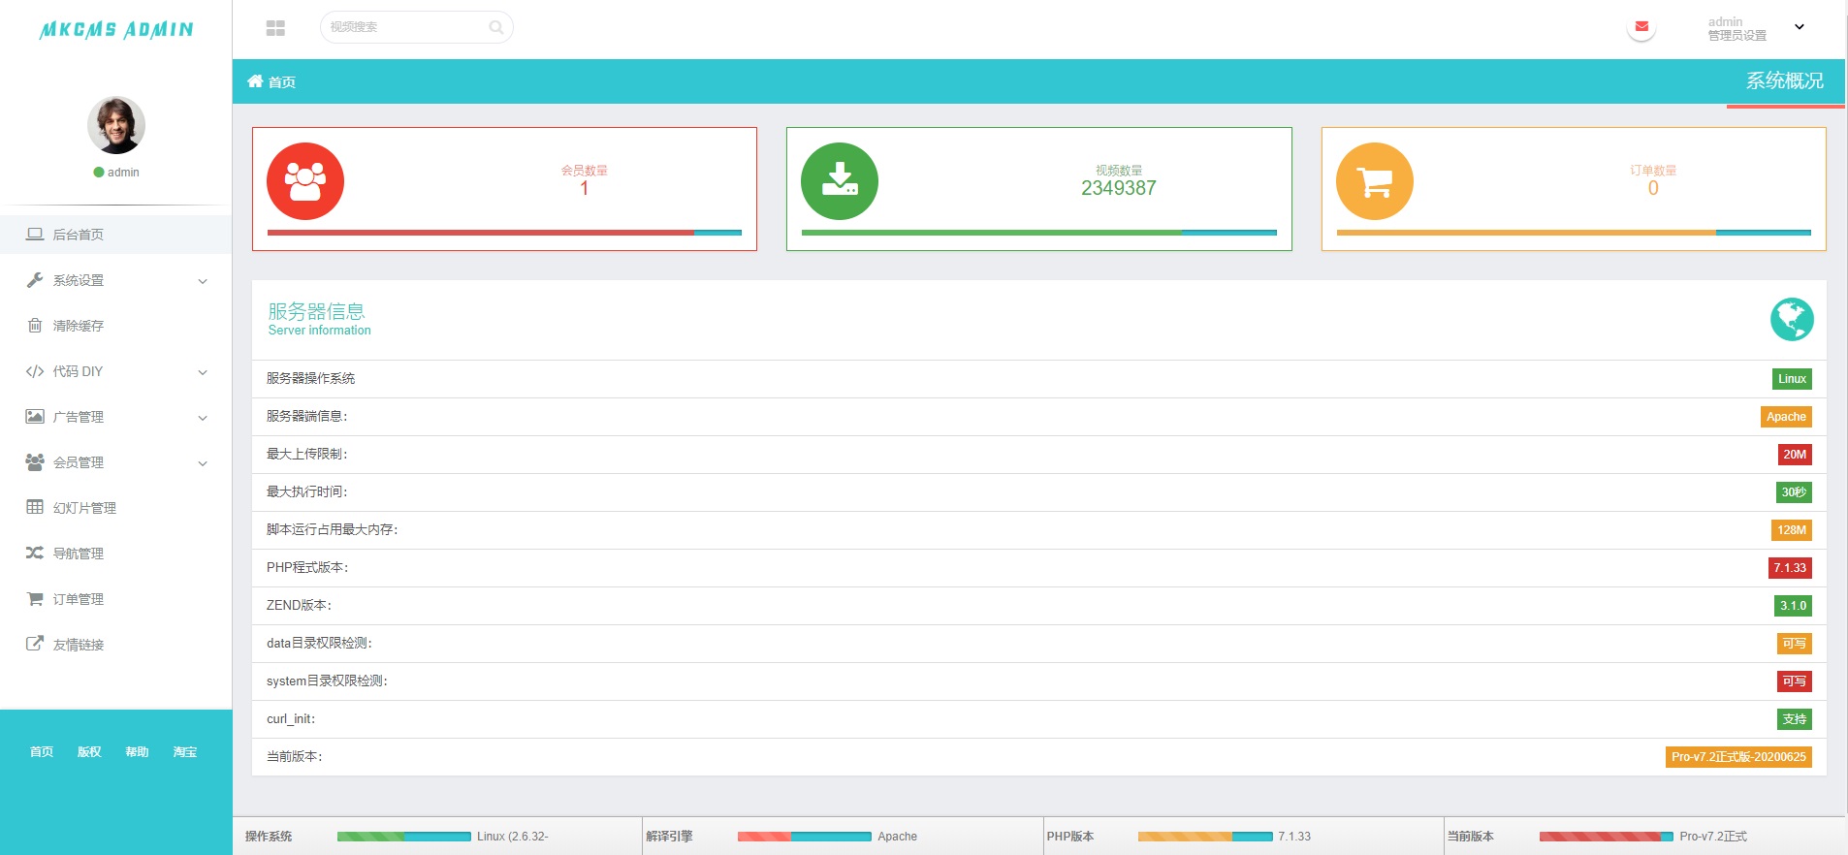
Task: Click the globe icon in Server information
Action: [1792, 319]
